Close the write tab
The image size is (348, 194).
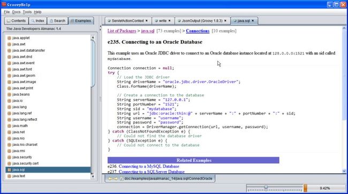pos(170,21)
